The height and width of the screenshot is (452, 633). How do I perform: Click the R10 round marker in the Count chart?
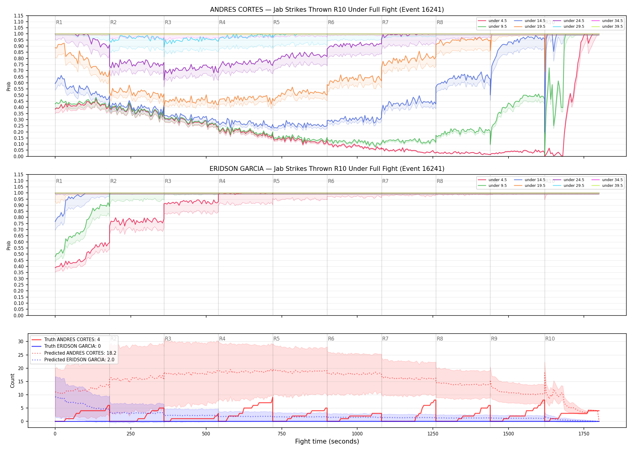[x=550, y=339]
